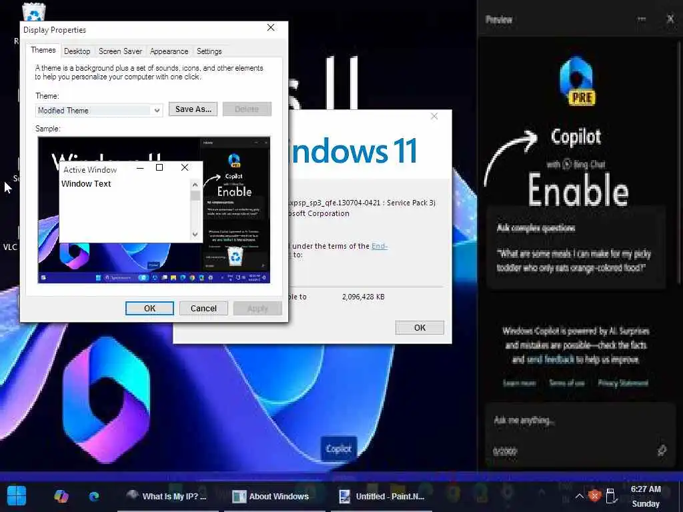Open the Privacy Statement link
This screenshot has width=683, height=512.
[x=623, y=383]
